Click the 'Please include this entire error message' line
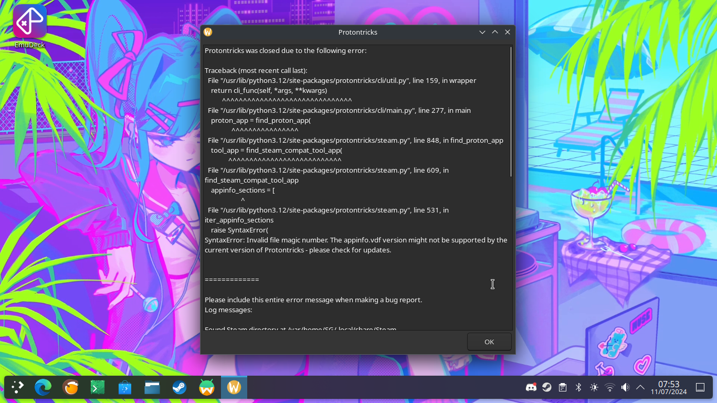Screen dimensions: 717x403 [313, 300]
